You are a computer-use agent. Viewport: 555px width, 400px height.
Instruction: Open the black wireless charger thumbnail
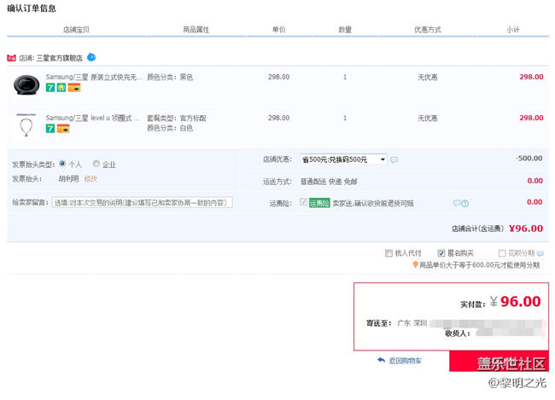[26, 85]
